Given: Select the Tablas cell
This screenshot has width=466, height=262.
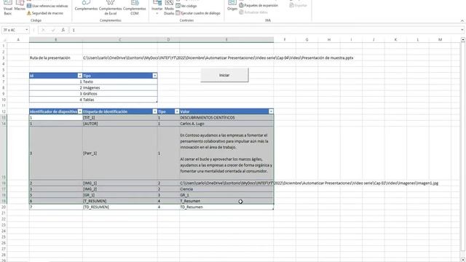Looking at the screenshot, I should tap(120, 100).
